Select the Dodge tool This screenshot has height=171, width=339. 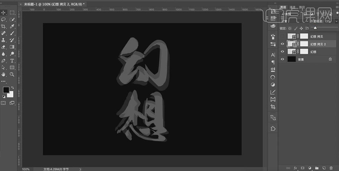pos(12,54)
